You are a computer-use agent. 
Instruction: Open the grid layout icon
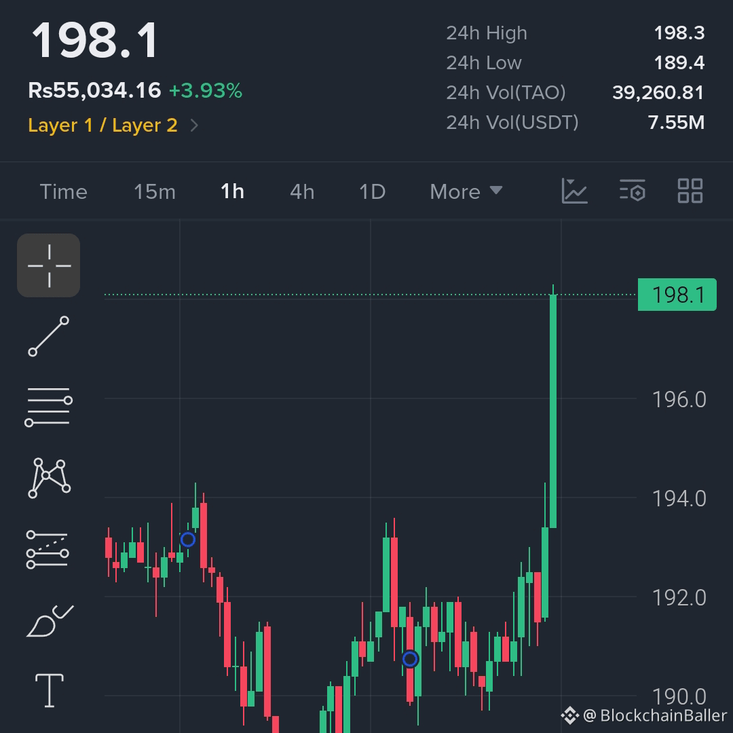(690, 191)
